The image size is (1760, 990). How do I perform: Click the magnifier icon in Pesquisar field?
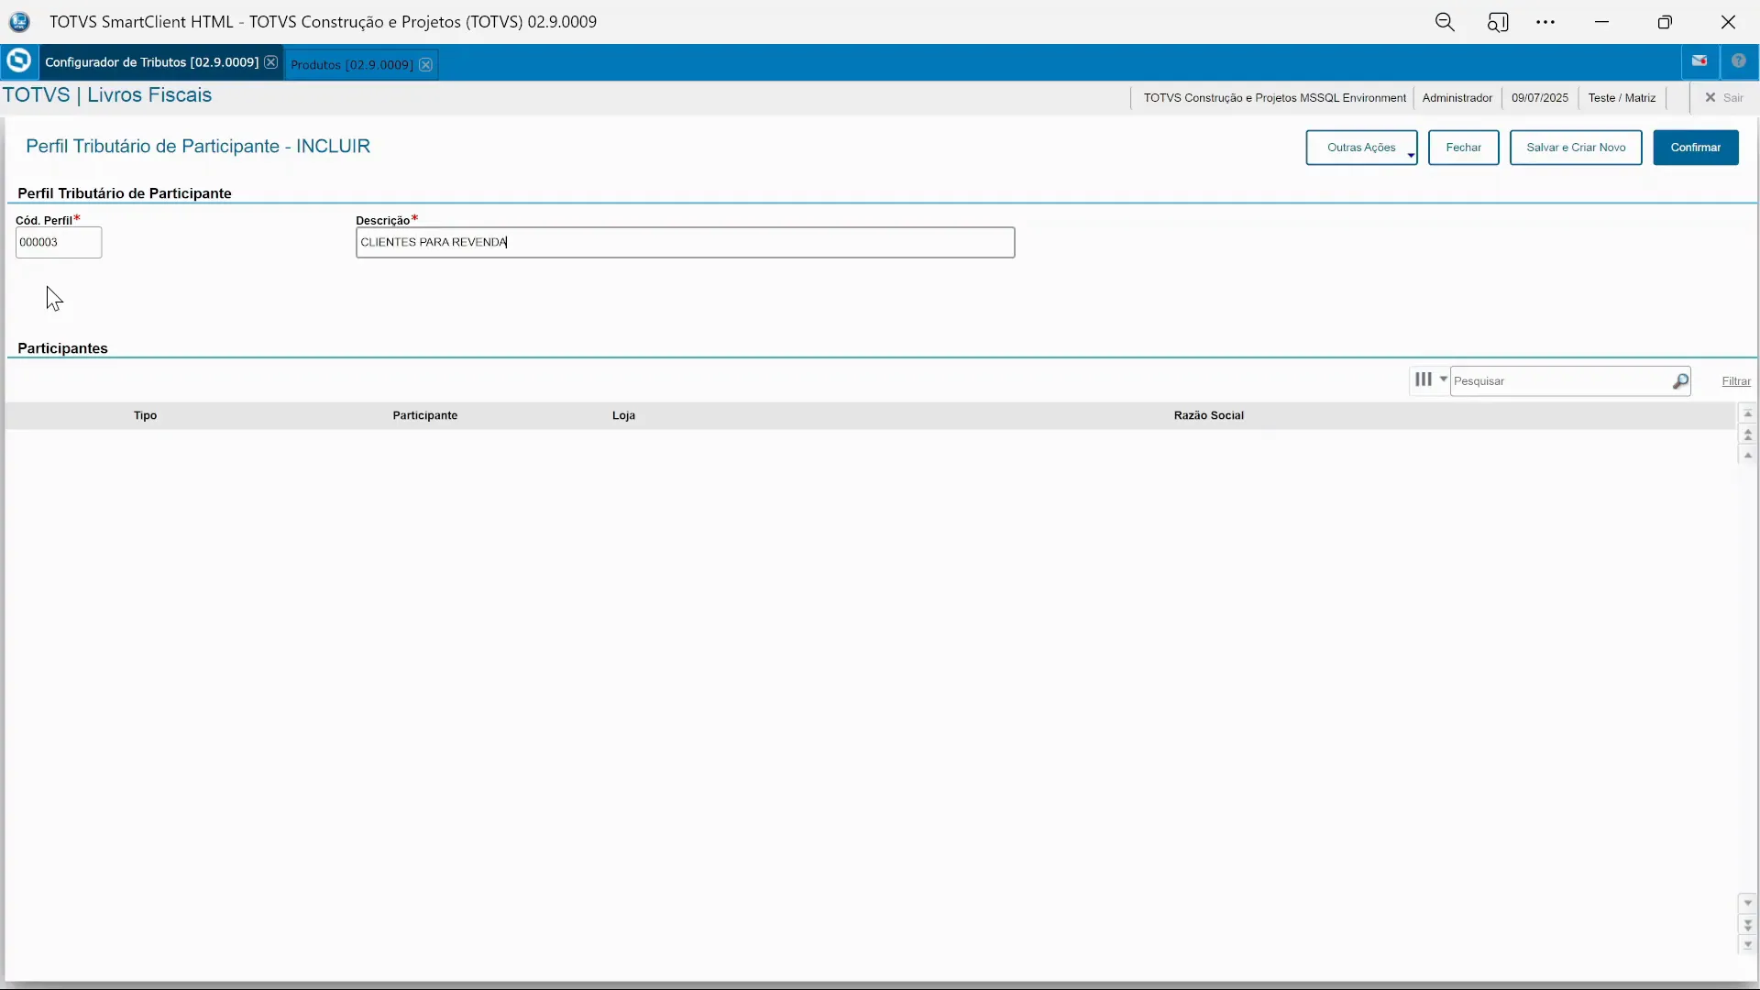click(x=1679, y=381)
